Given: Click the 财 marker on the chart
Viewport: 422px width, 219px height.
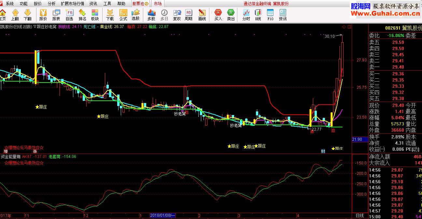Looking at the screenshot, I should (323, 151).
